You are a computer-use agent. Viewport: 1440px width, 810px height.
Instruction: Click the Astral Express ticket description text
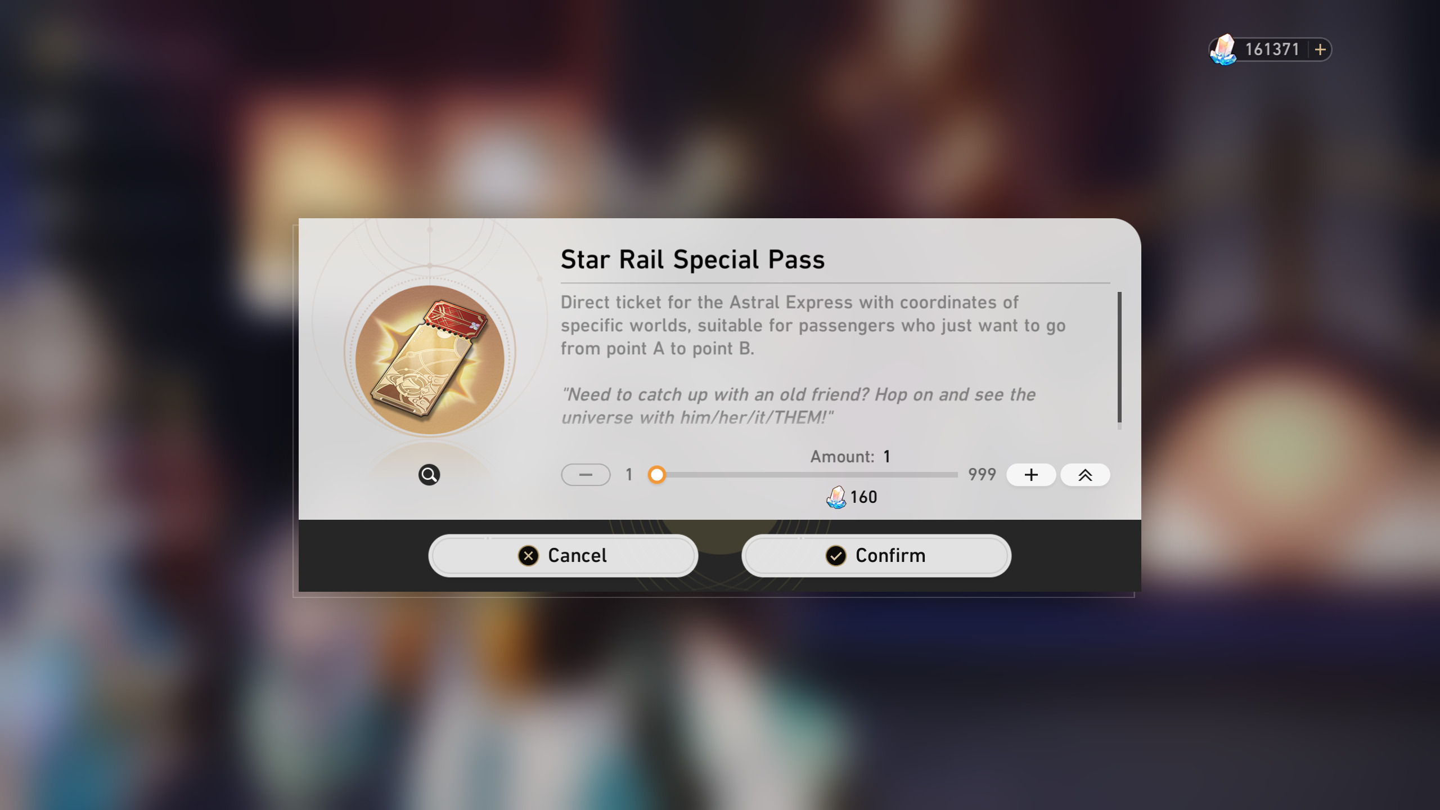point(813,325)
